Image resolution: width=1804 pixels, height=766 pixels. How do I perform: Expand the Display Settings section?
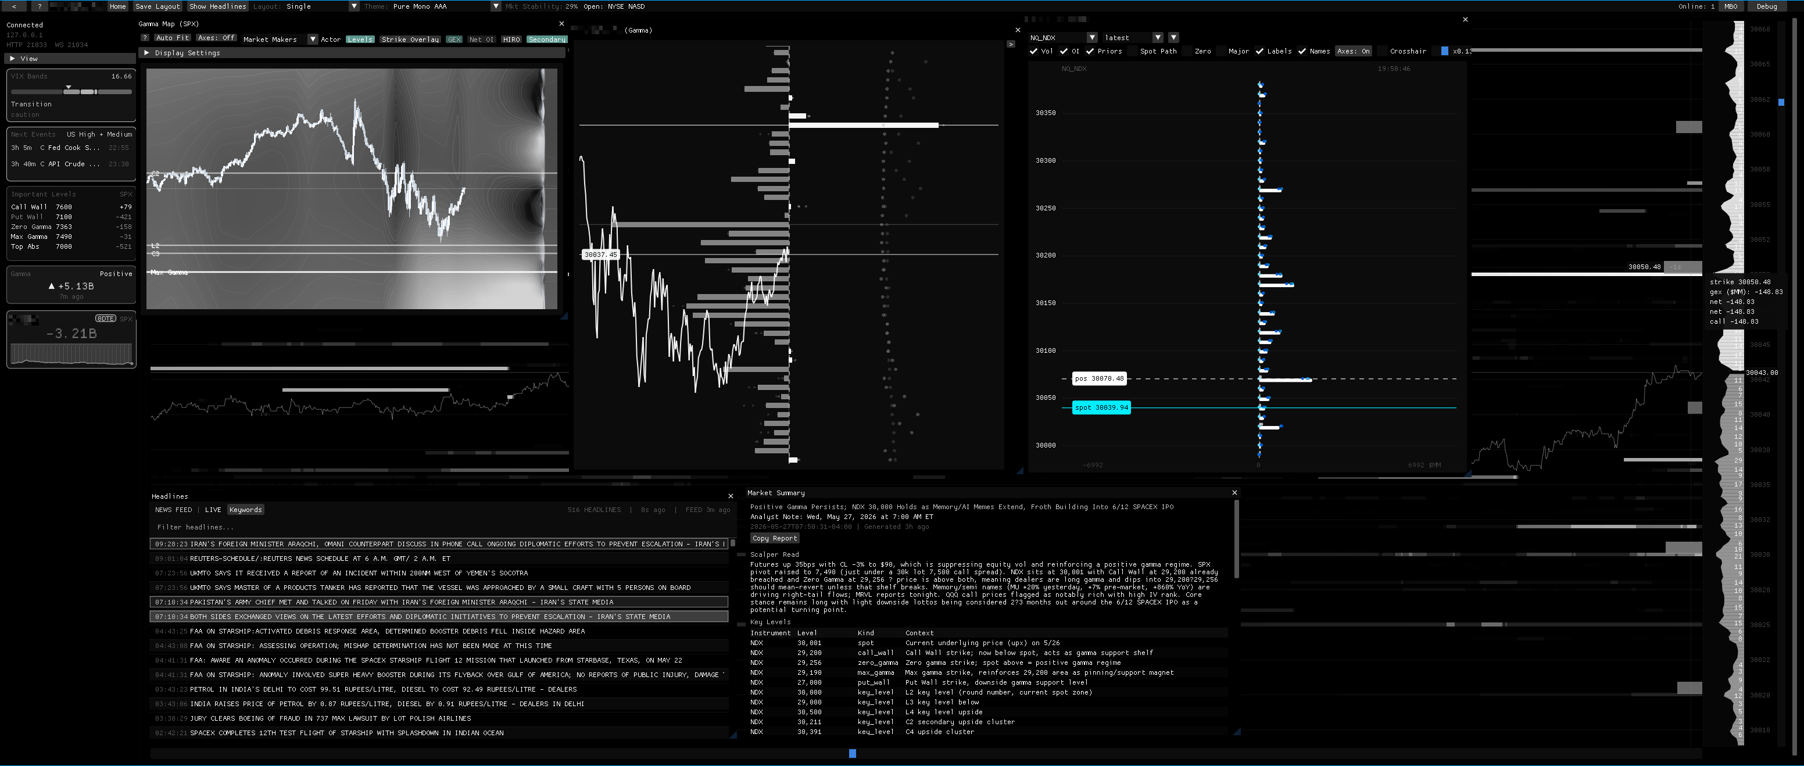[x=353, y=53]
